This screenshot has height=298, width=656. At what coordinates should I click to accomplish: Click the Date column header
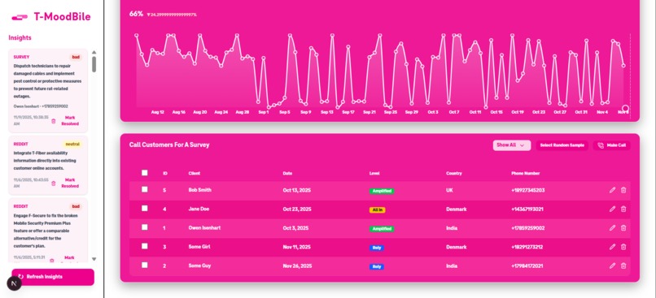click(x=287, y=173)
